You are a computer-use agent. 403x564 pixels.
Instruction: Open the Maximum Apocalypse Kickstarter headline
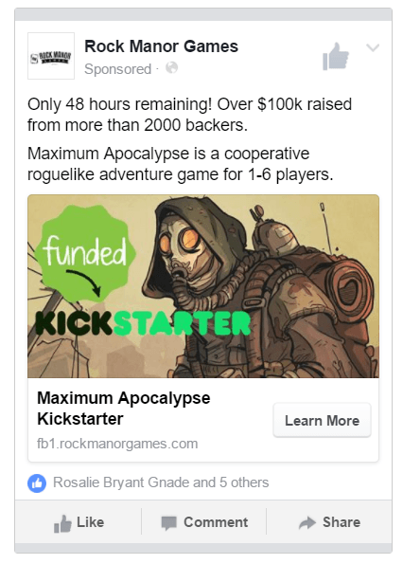123,409
